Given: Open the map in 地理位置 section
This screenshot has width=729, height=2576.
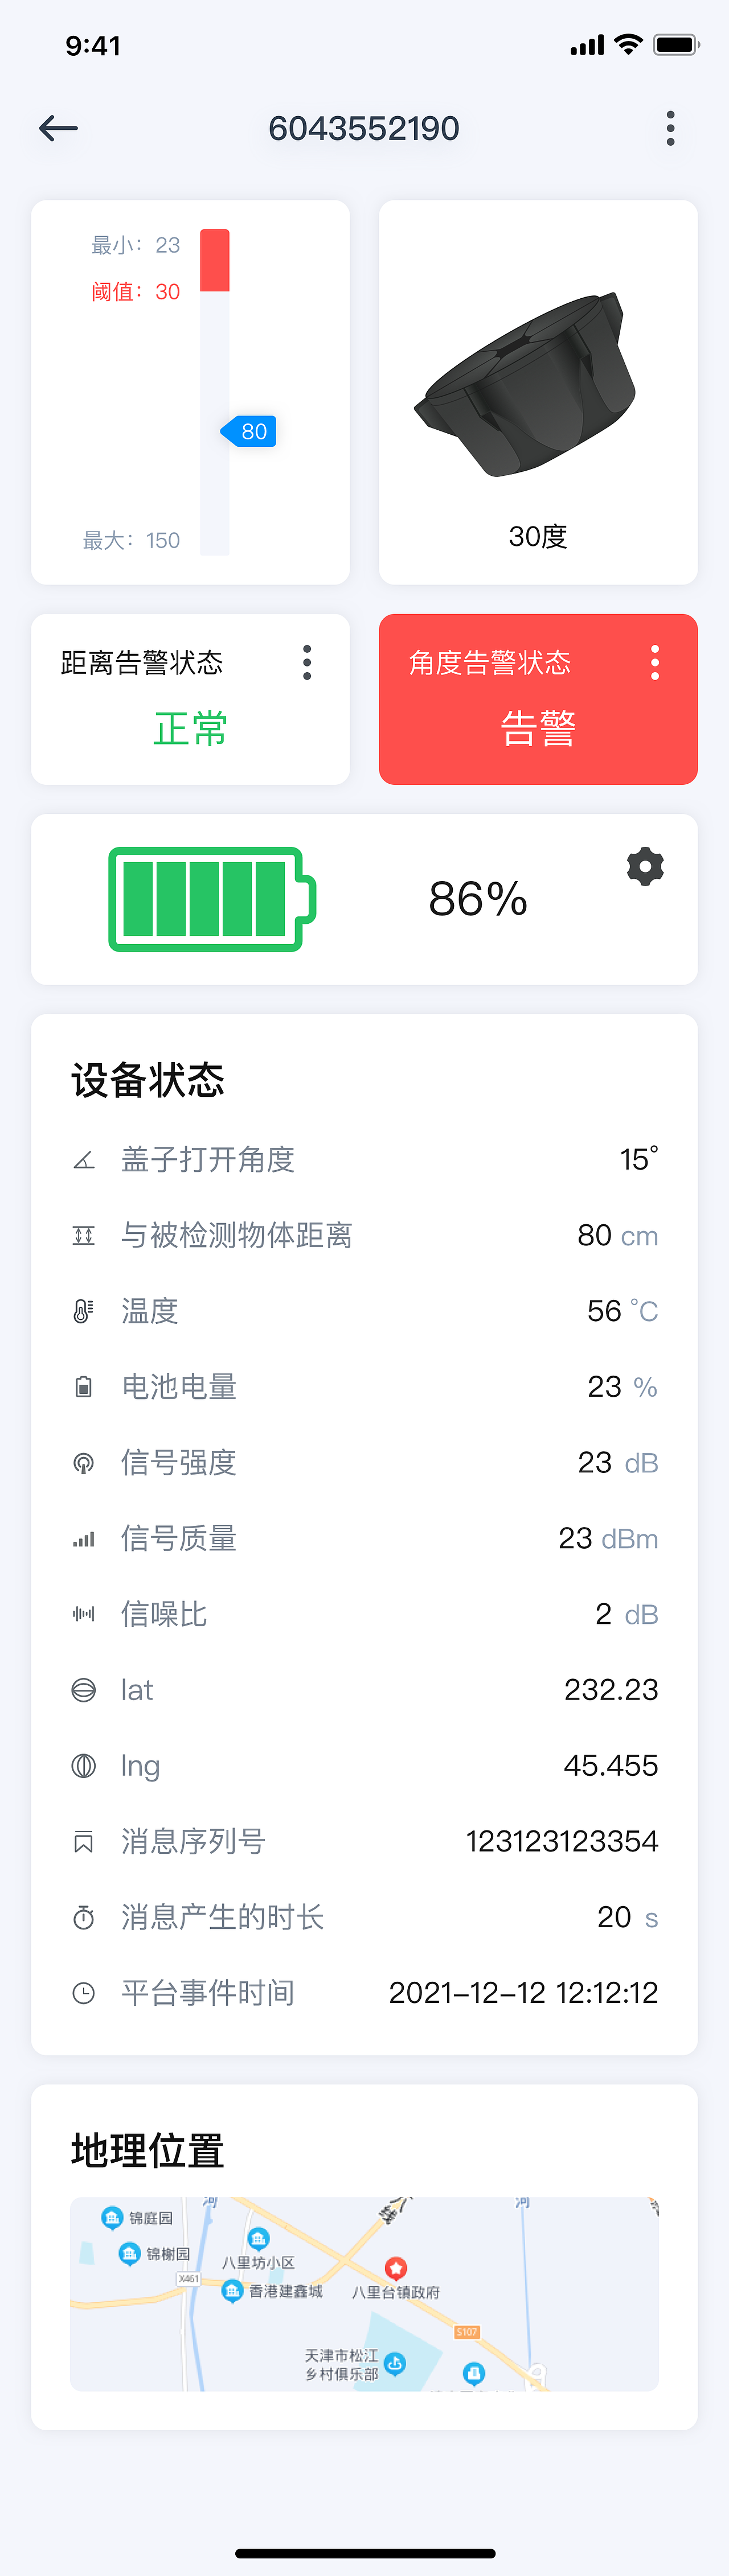Looking at the screenshot, I should (364, 2295).
